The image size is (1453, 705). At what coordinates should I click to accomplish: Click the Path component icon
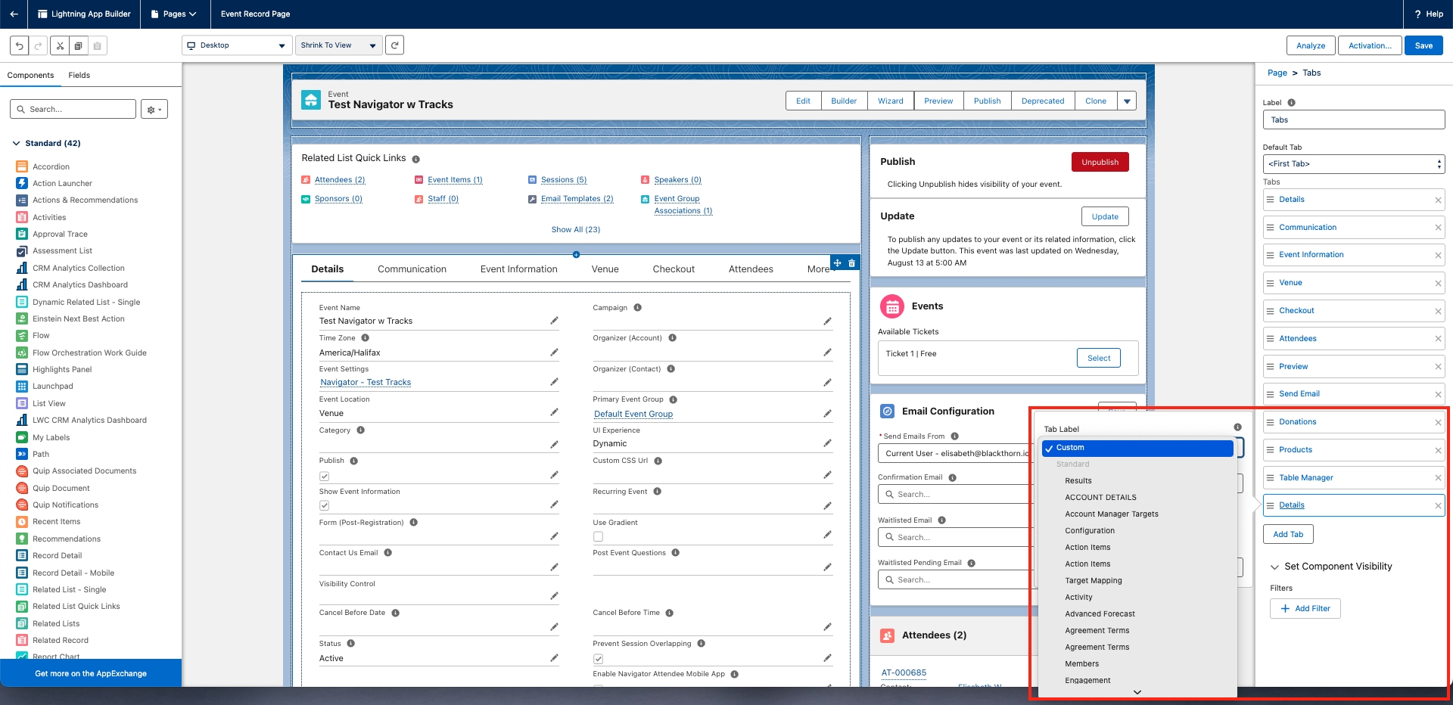click(22, 454)
